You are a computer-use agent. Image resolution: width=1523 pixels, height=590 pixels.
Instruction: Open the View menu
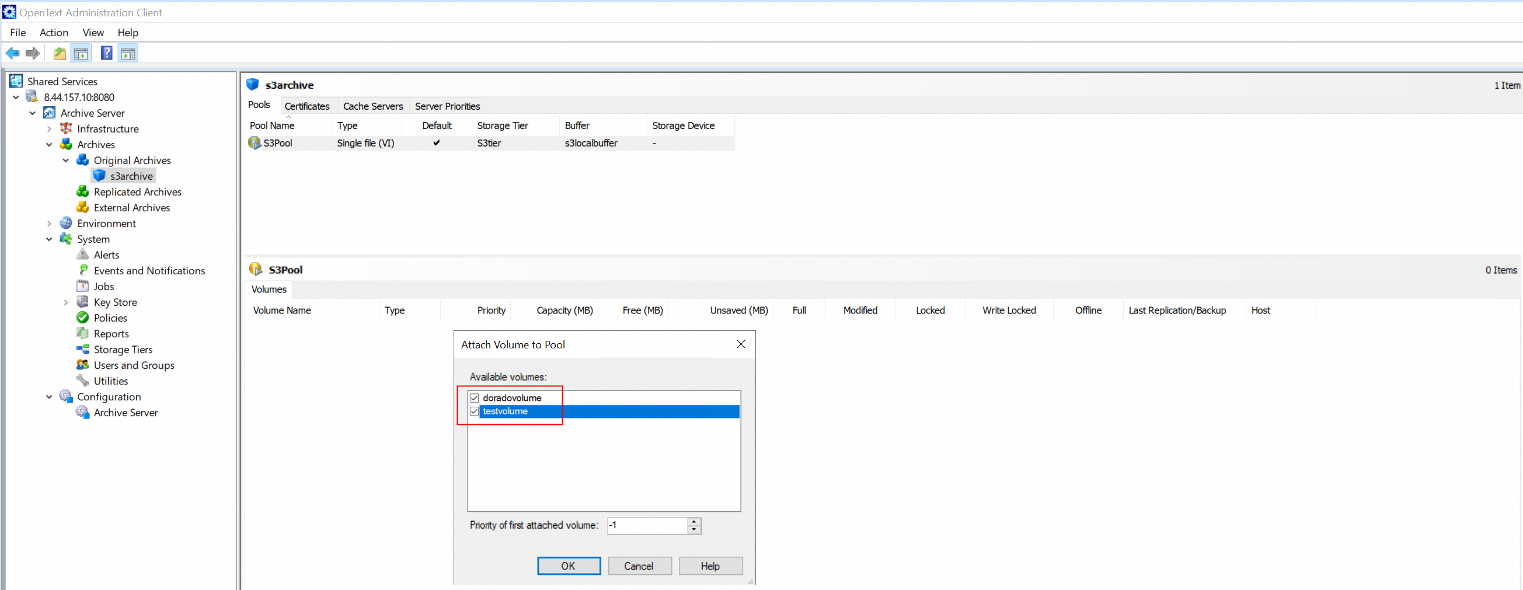pyautogui.click(x=93, y=33)
